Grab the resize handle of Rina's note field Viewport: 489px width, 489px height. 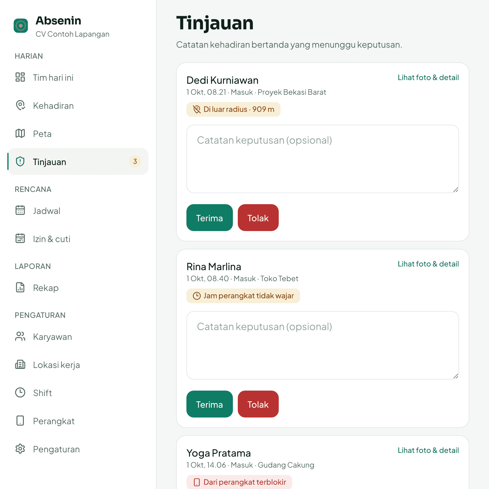(456, 376)
